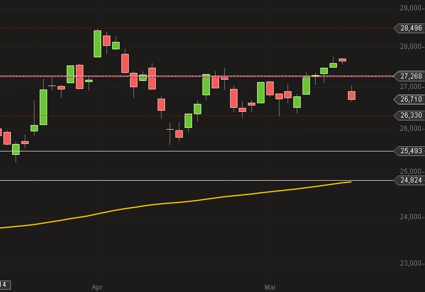Image resolution: width=425 pixels, height=292 pixels.
Task: Click the 28,000 axis label
Action: point(411,46)
